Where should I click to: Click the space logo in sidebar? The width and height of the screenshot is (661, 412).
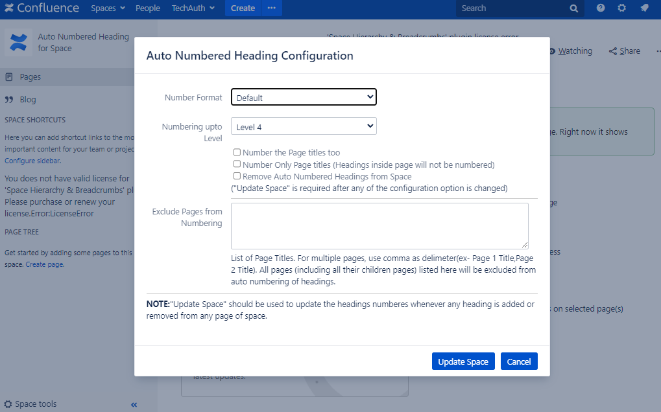click(x=19, y=43)
